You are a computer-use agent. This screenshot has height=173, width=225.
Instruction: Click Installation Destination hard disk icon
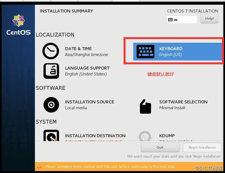coord(51,136)
